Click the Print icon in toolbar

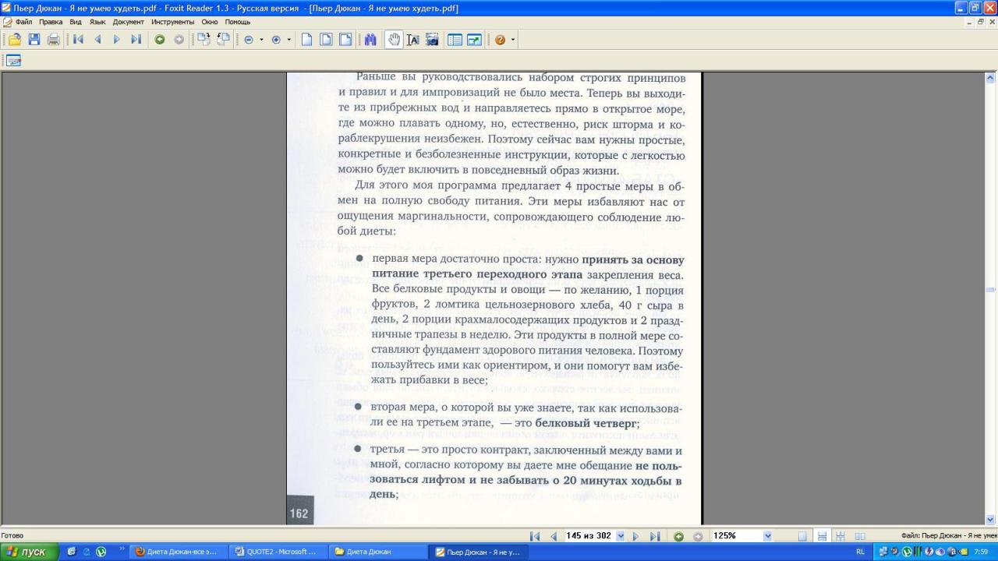[x=54, y=40]
